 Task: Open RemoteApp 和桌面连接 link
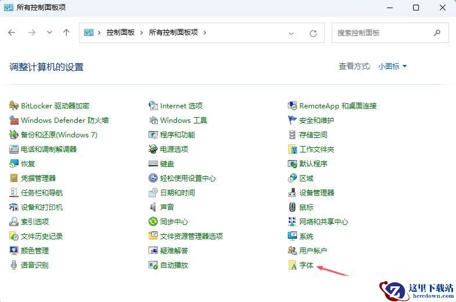(338, 106)
